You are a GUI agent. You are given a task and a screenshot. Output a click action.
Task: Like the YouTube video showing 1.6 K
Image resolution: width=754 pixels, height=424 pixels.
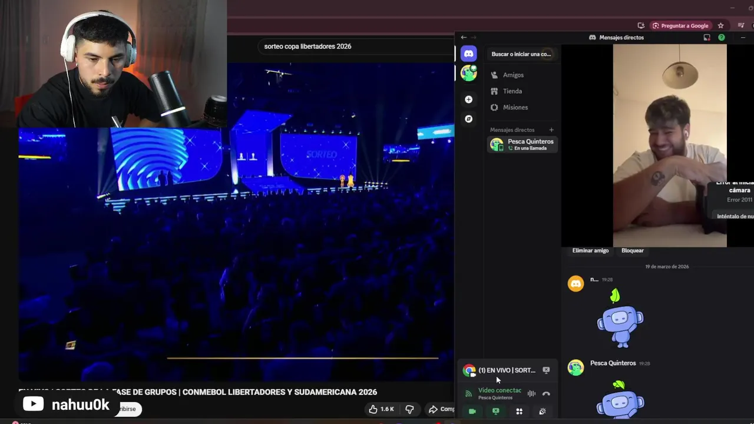click(381, 409)
